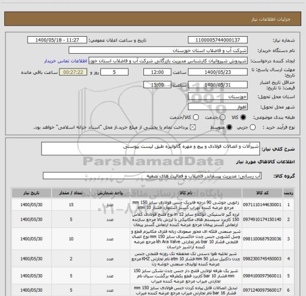
Task: Select the جزیی purchase type radio
Action: (252, 128)
